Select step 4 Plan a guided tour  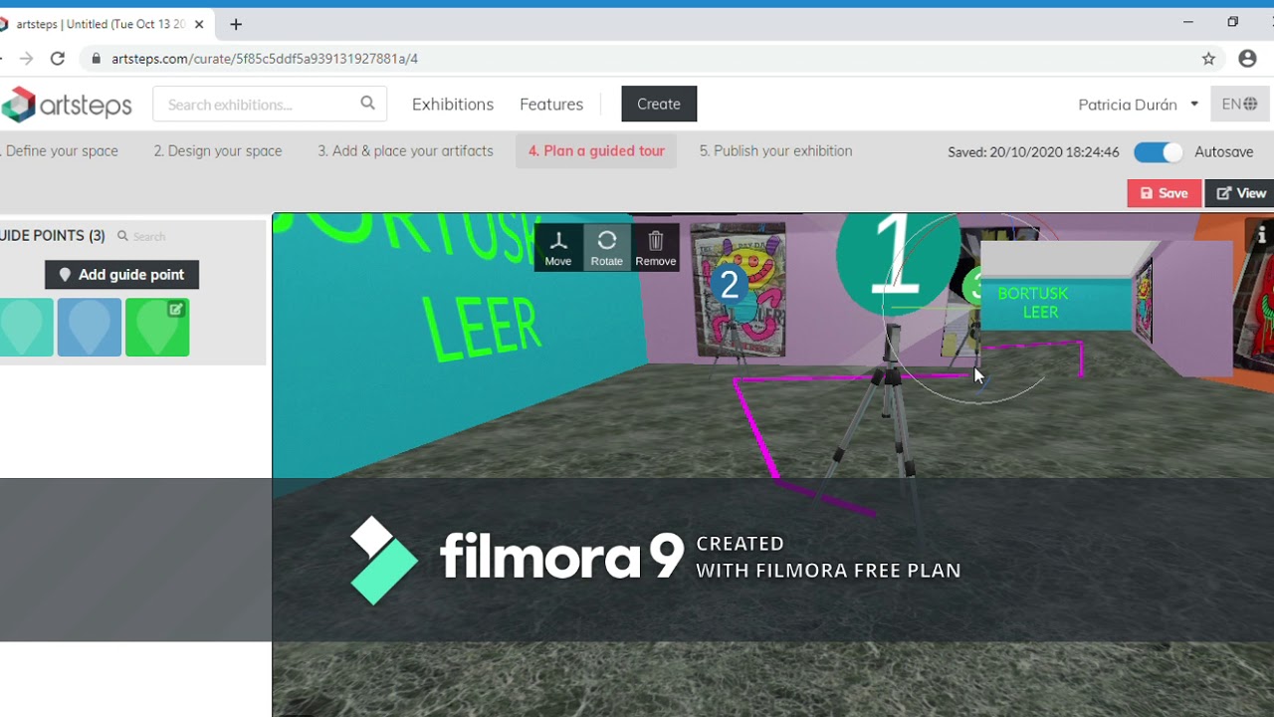point(596,151)
